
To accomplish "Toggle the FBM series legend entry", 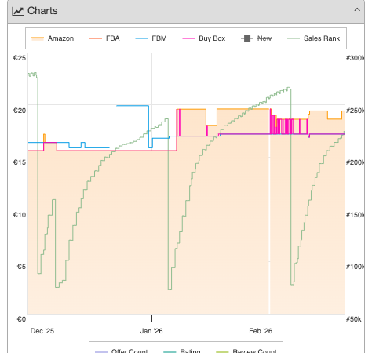I will click(151, 38).
